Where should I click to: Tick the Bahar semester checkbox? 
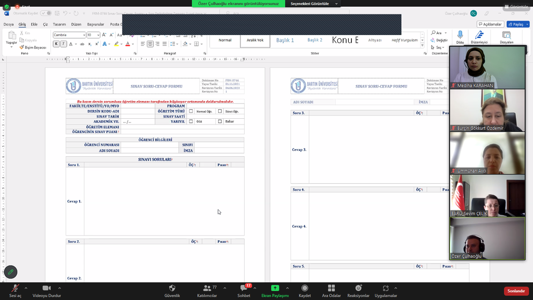[220, 121]
